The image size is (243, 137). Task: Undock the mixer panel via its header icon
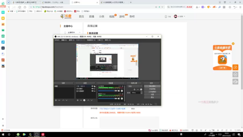pyautogui.click(x=125, y=83)
